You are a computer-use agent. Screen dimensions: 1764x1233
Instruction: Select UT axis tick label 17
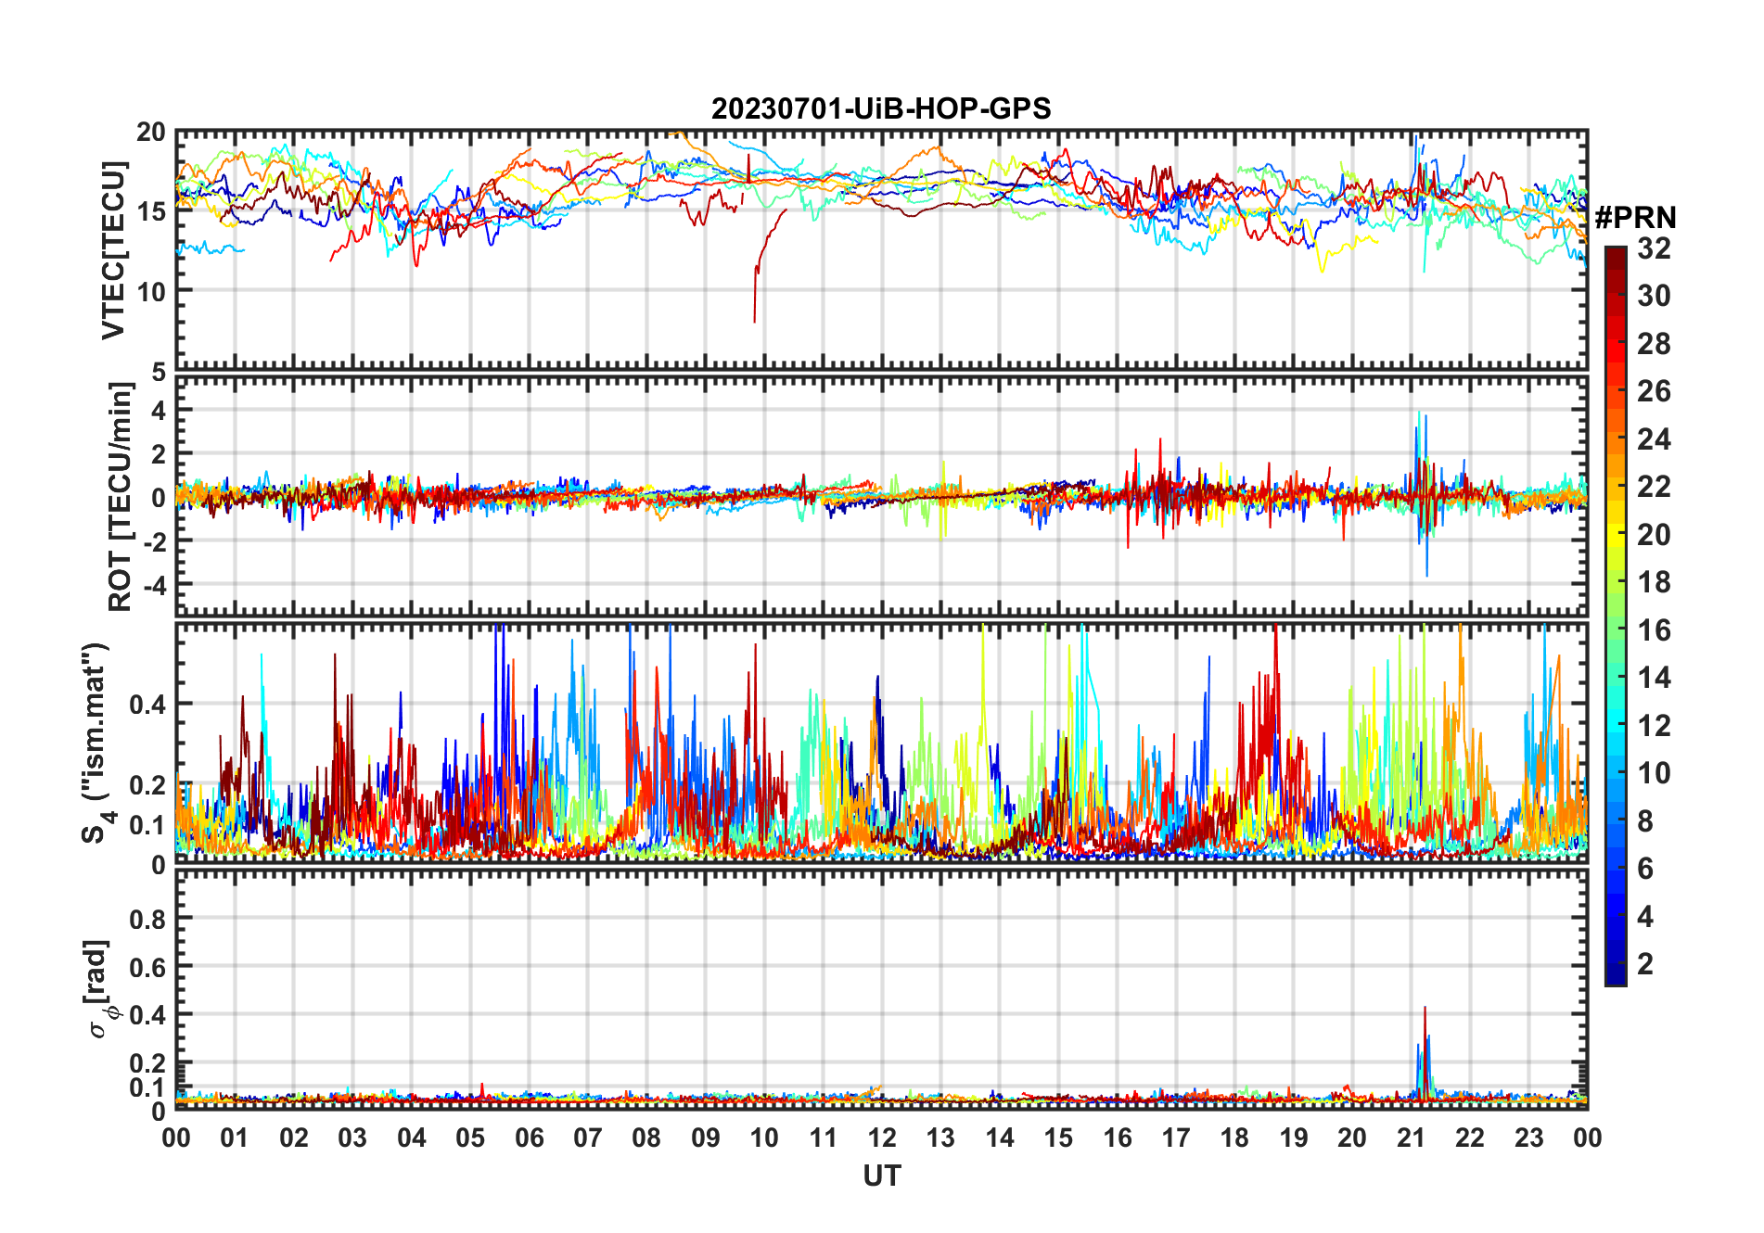coord(1176,1138)
